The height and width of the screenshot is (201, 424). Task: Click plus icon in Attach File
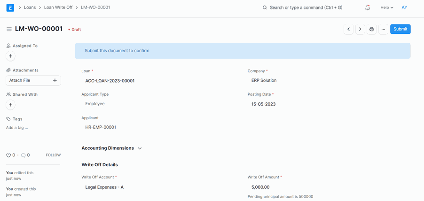click(55, 80)
